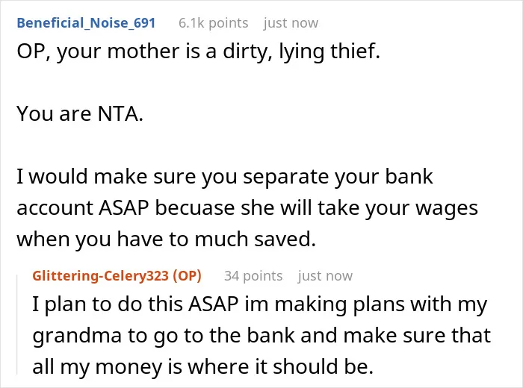Screen dimensions: 523x388
Task: Click "ASAP" in the OP reply
Action: point(214,304)
